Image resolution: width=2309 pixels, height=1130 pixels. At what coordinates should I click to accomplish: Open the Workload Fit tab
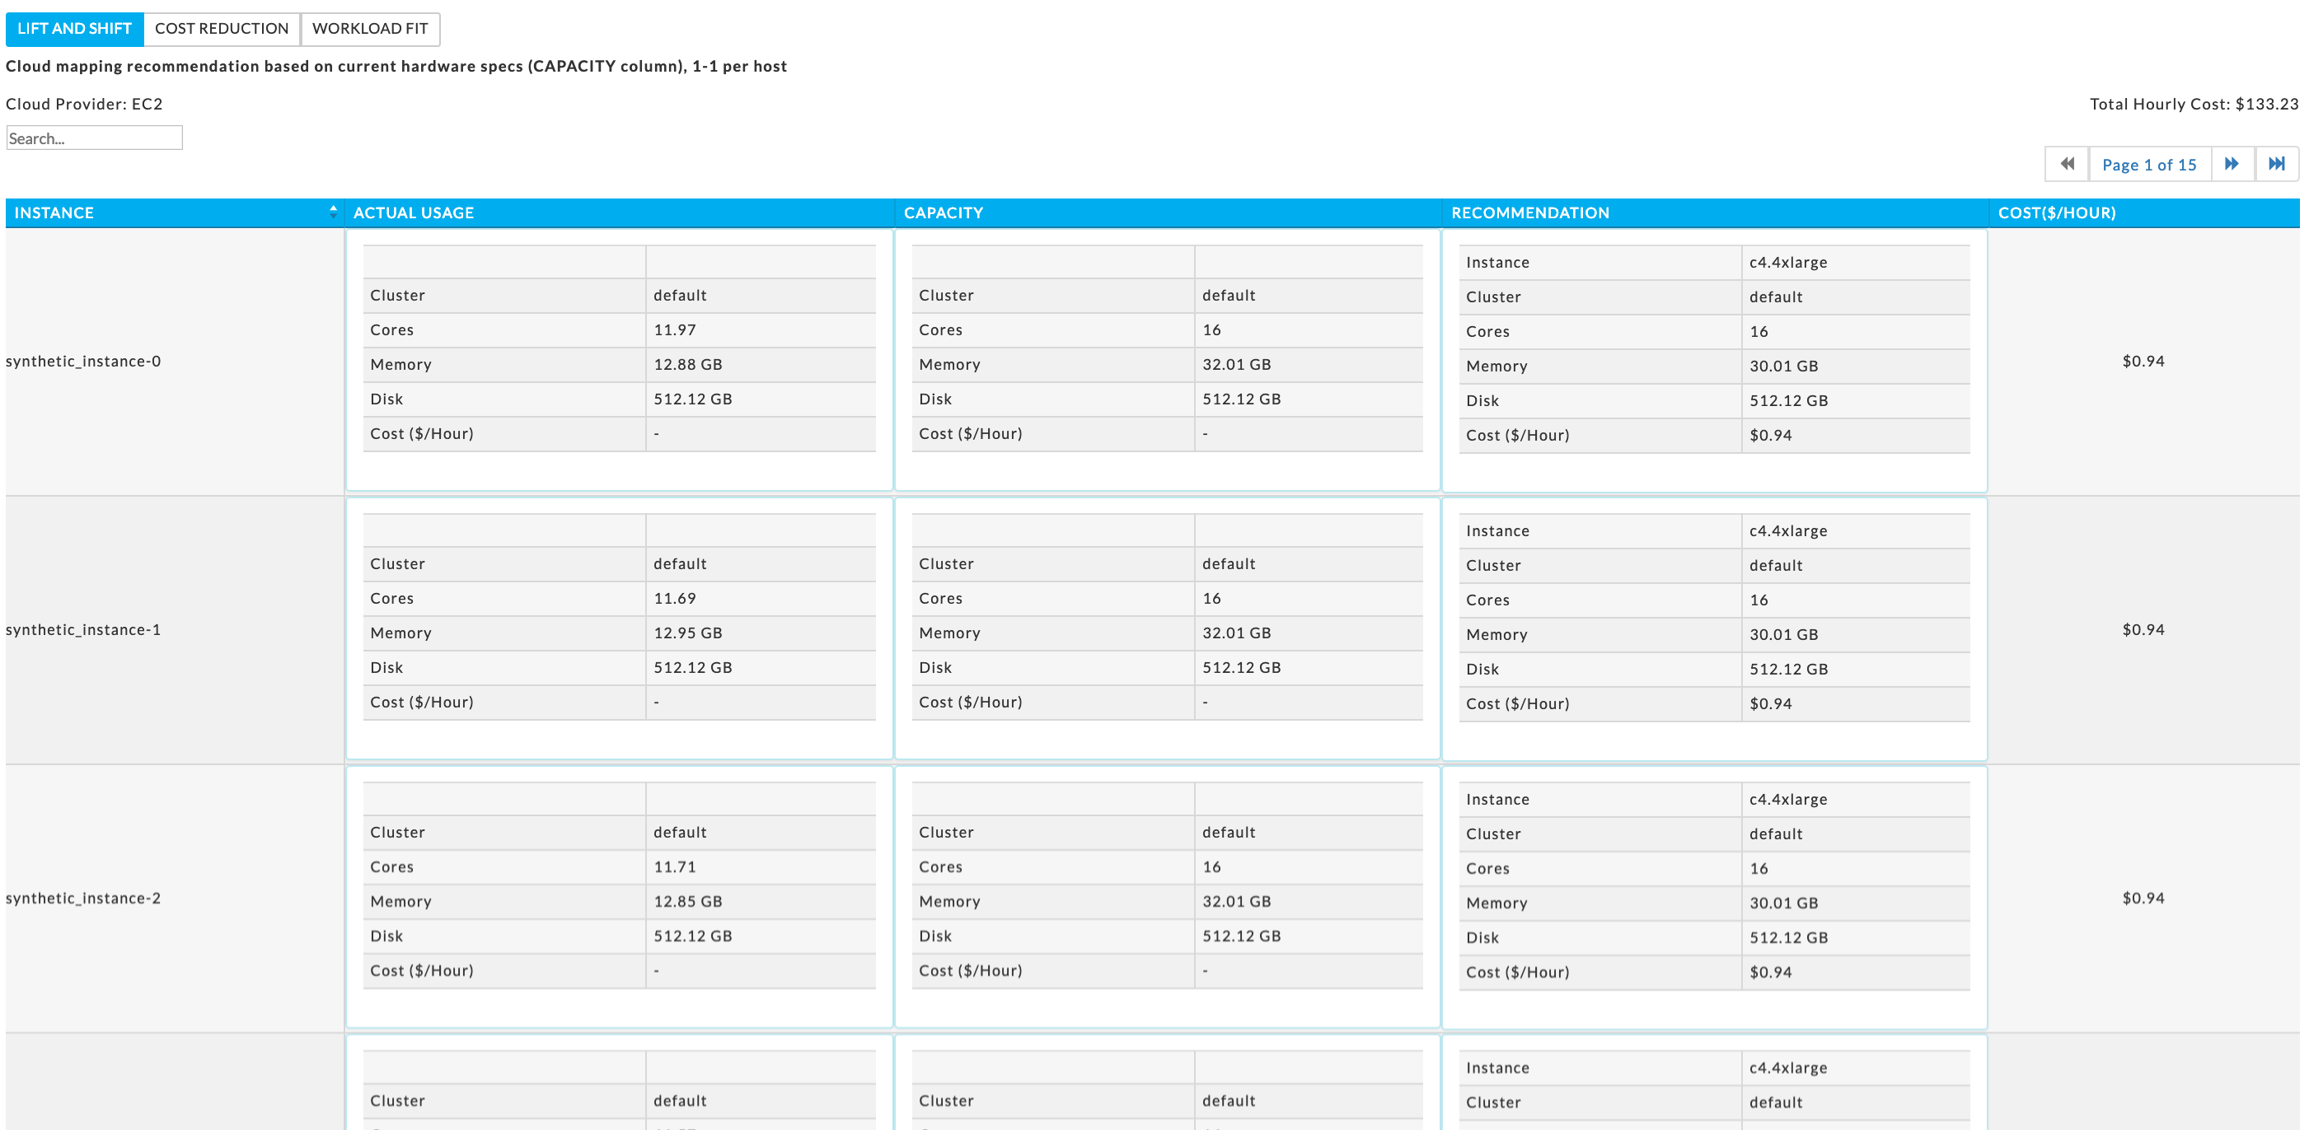coord(369,29)
